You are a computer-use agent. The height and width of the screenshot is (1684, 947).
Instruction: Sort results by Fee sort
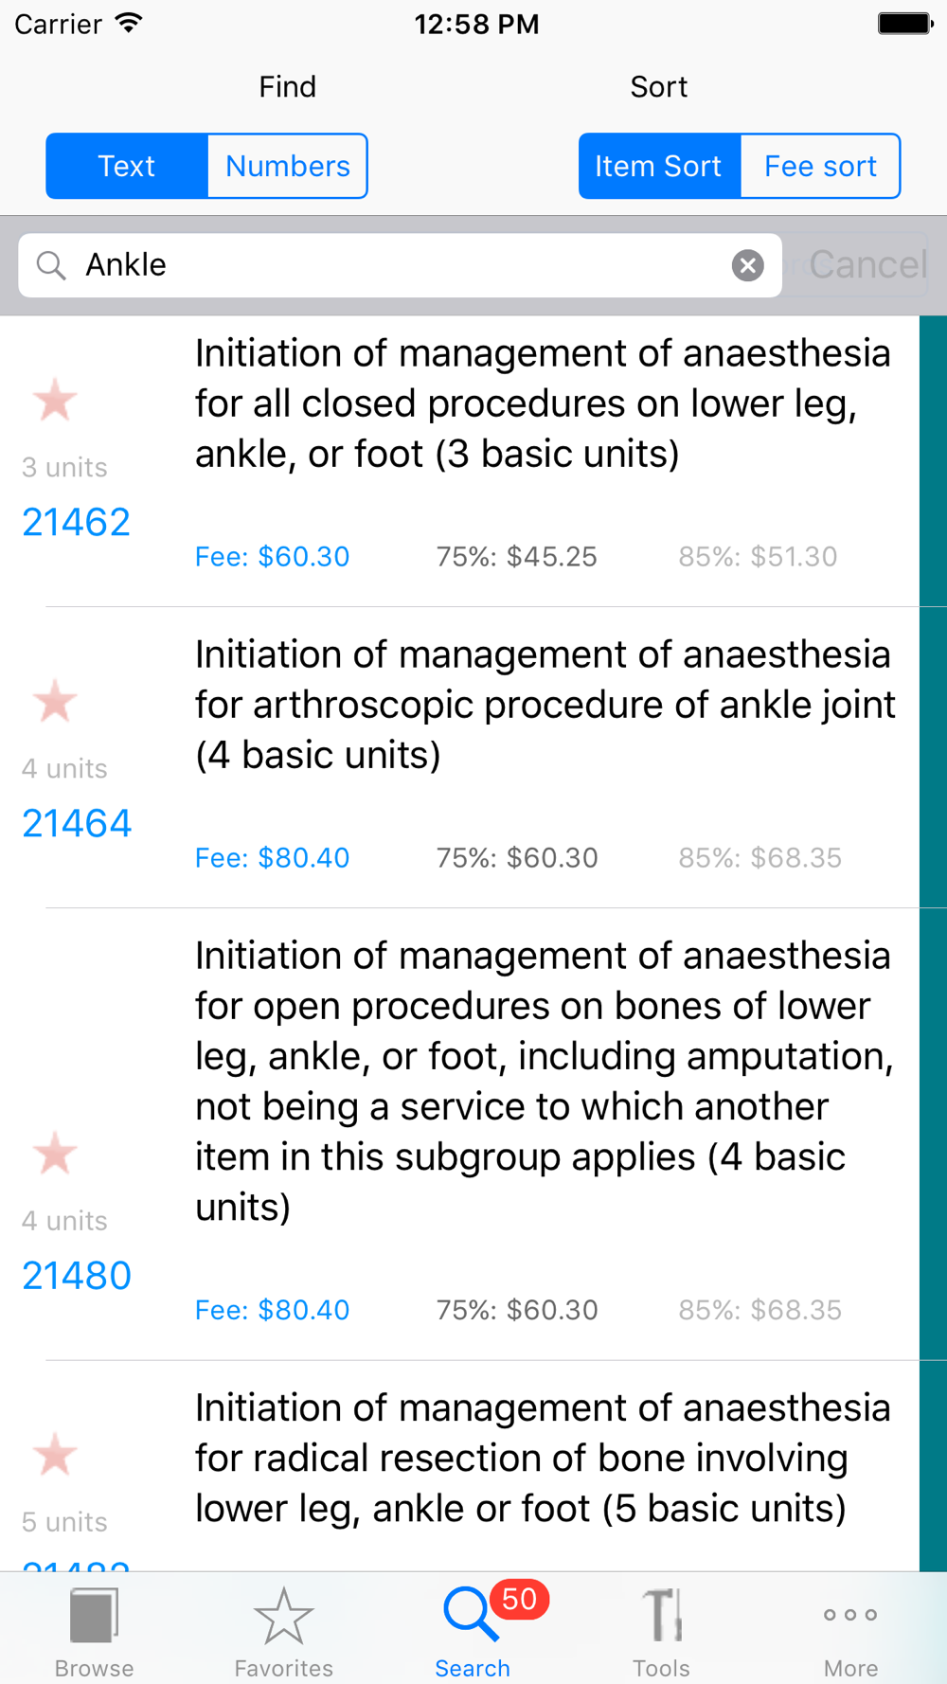820,166
